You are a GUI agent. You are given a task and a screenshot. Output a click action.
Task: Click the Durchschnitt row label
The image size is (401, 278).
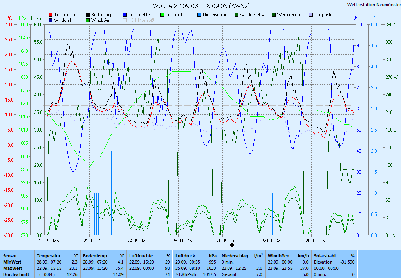coord(16,275)
